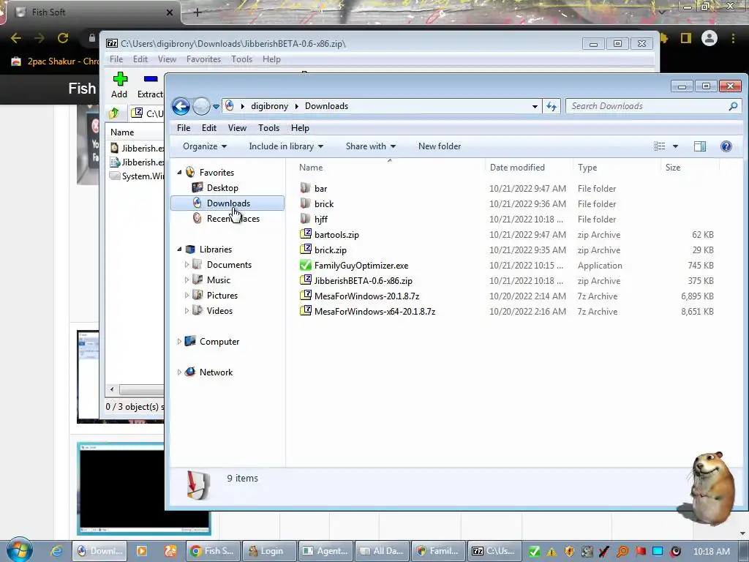Click System.Wi entry in 7-Zip list
The image size is (749, 562).
tap(137, 176)
